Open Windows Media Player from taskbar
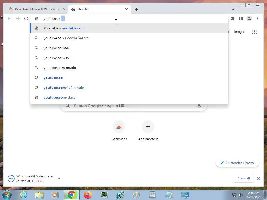Image resolution: width=267 pixels, height=200 pixels. (55, 195)
